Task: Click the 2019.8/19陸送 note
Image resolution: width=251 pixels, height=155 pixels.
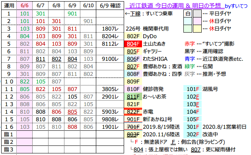Action: 161,127
